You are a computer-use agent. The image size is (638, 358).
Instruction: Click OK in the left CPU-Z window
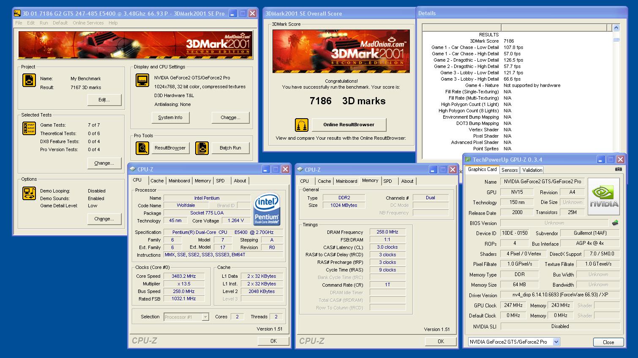tap(273, 341)
